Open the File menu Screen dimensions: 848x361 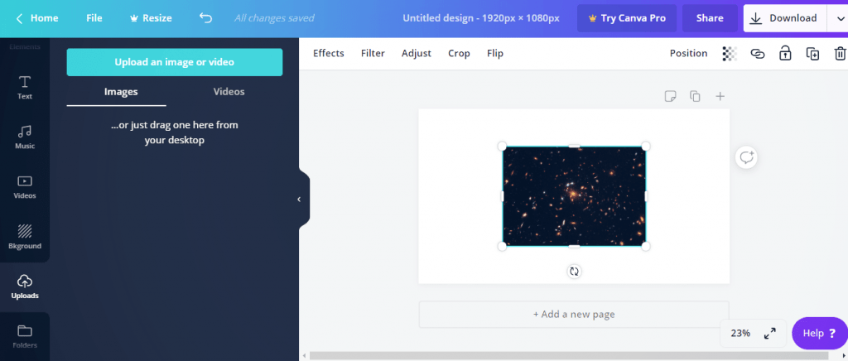coord(94,18)
